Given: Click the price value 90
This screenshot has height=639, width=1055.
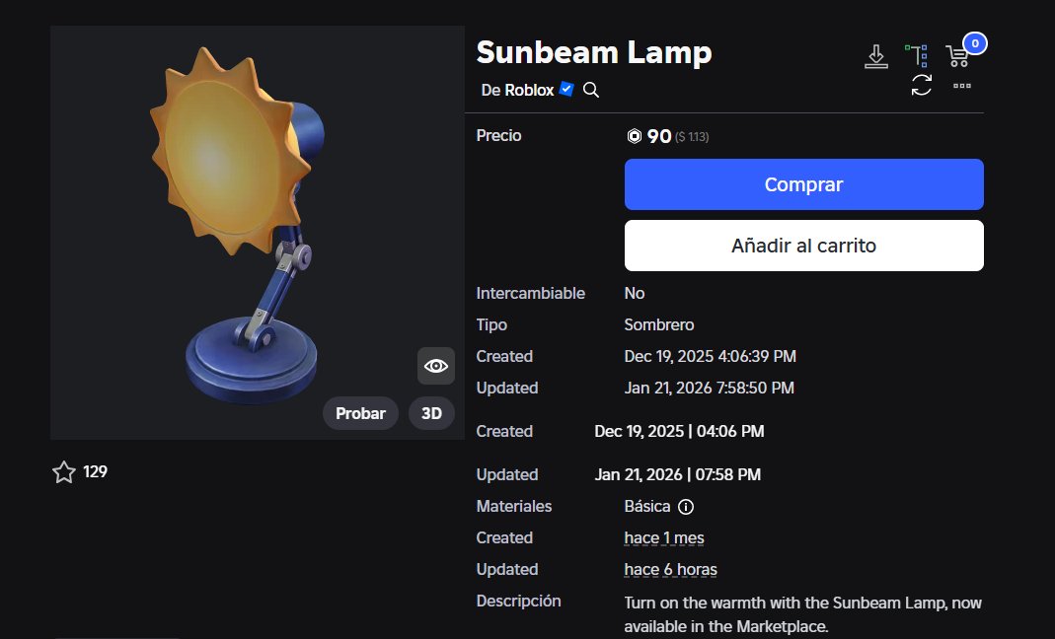Looking at the screenshot, I should (659, 136).
